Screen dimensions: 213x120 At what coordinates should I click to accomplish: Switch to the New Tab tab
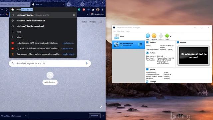coord(48,4)
